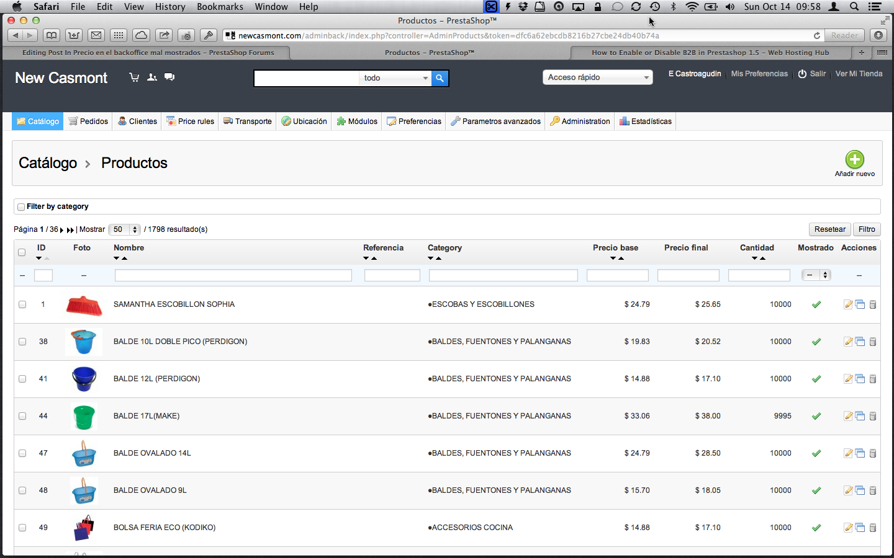Screen dimensions: 894x558
Task: Click the Share button in Safari toolbar
Action: pos(164,35)
